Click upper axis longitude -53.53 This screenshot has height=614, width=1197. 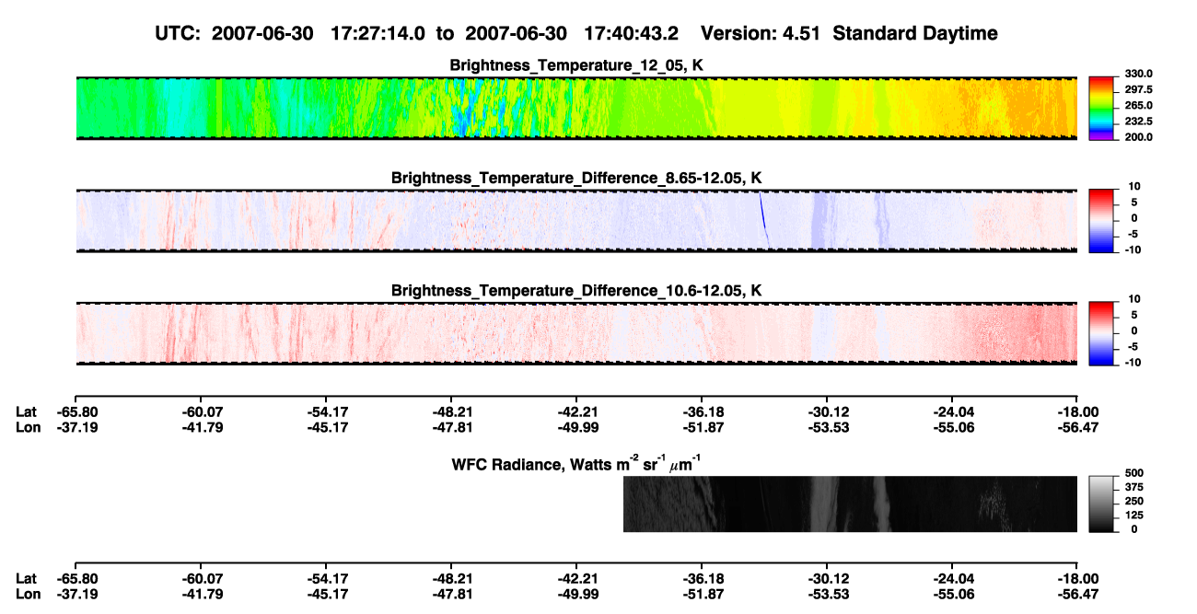(827, 427)
